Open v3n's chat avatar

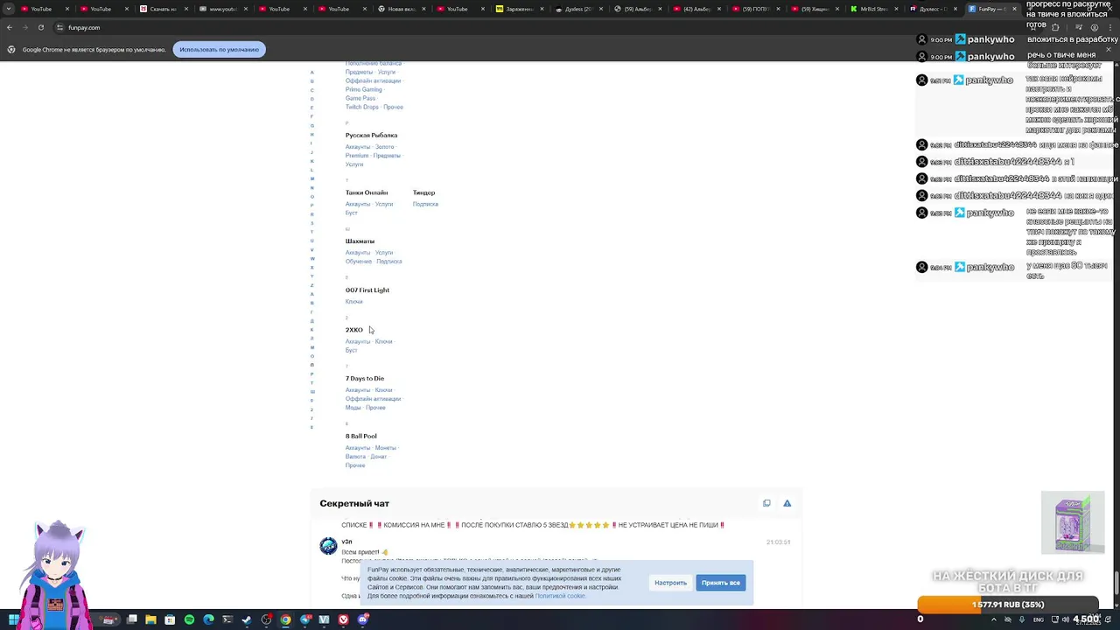pos(328,546)
